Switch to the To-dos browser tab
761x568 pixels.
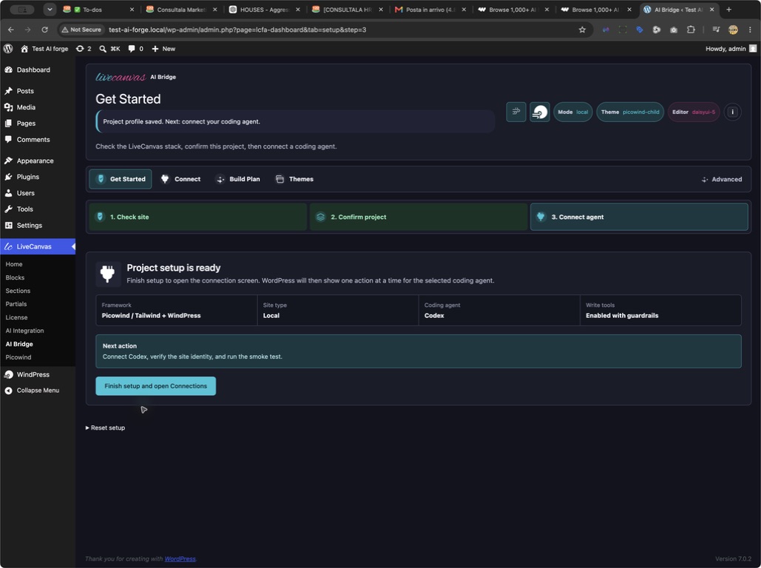(x=98, y=9)
